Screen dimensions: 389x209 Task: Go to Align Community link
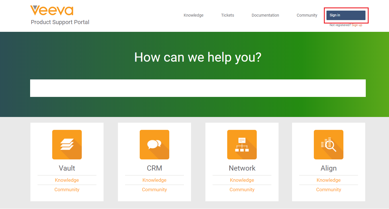328,190
